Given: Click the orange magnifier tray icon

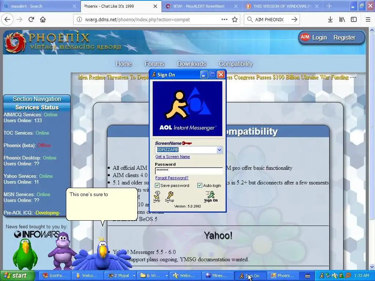Looking at the screenshot, I should coord(348,276).
